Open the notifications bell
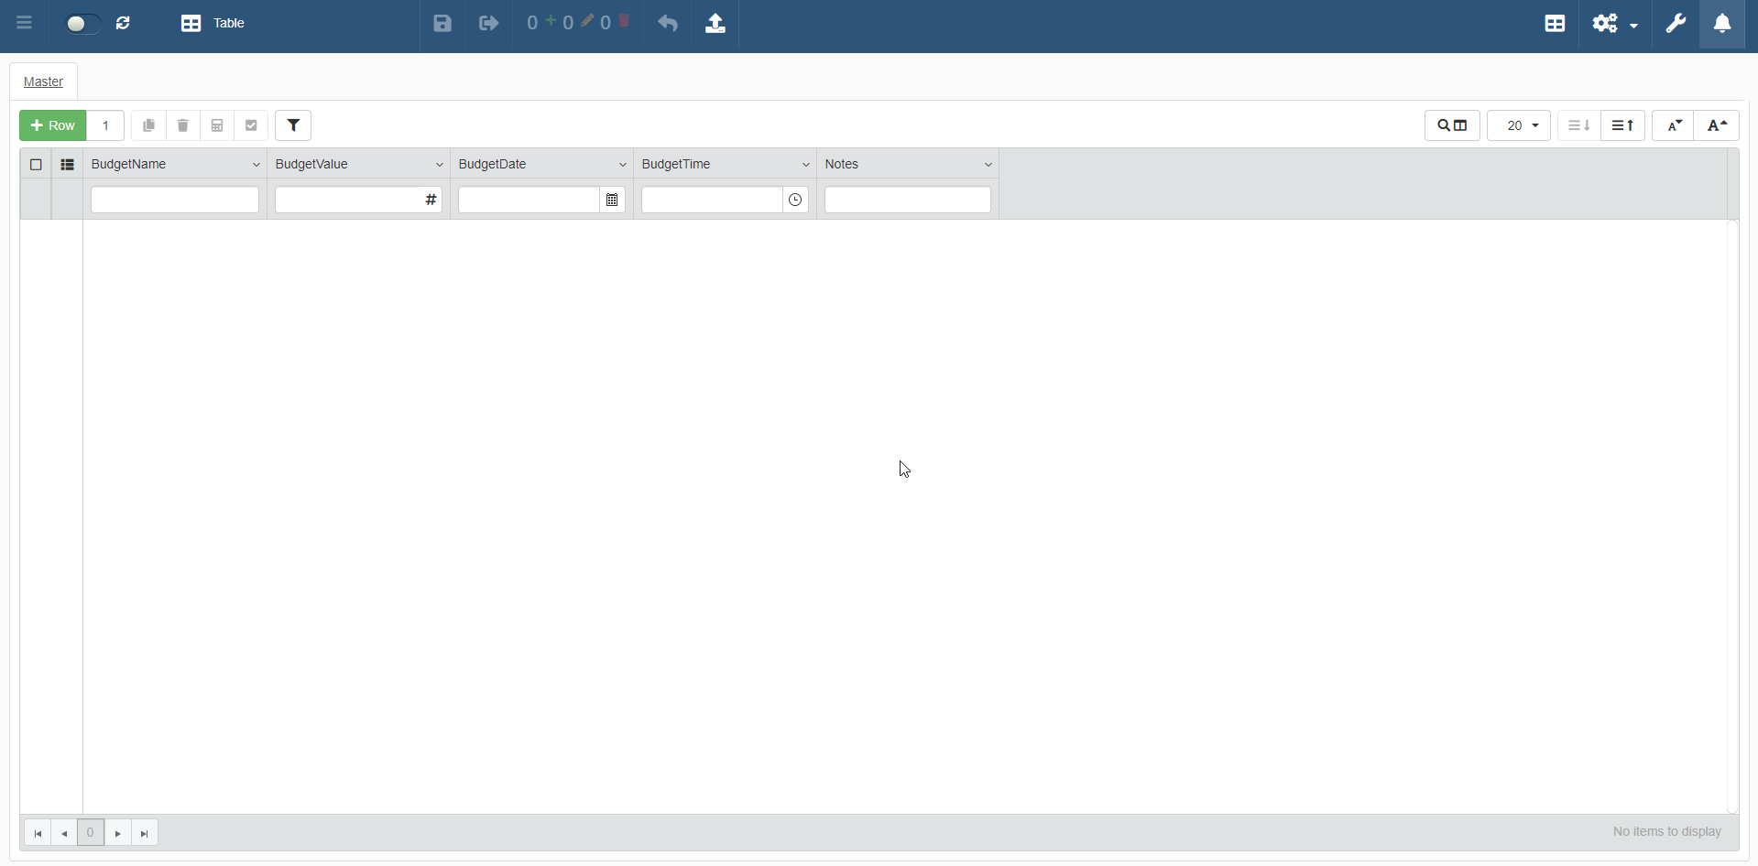Screen dimensions: 1758x866 1722,24
